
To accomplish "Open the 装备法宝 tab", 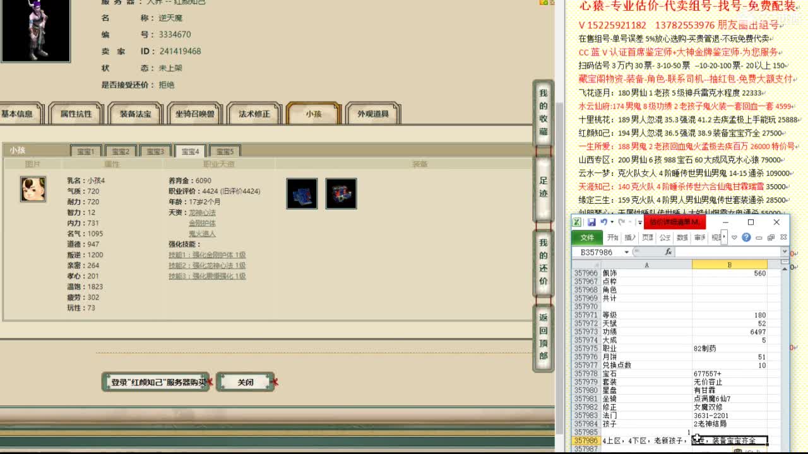I will [x=134, y=113].
